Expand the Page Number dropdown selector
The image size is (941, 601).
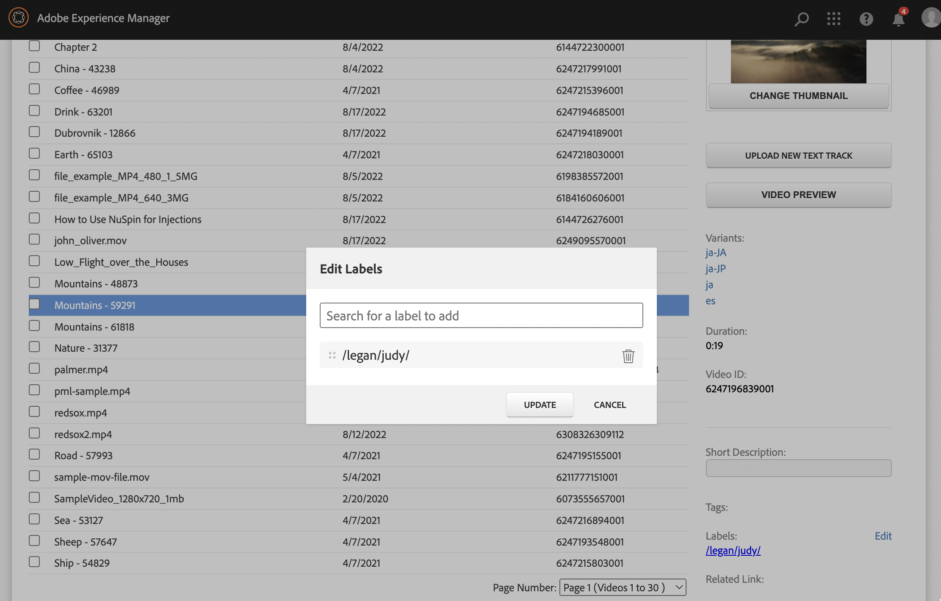[621, 587]
